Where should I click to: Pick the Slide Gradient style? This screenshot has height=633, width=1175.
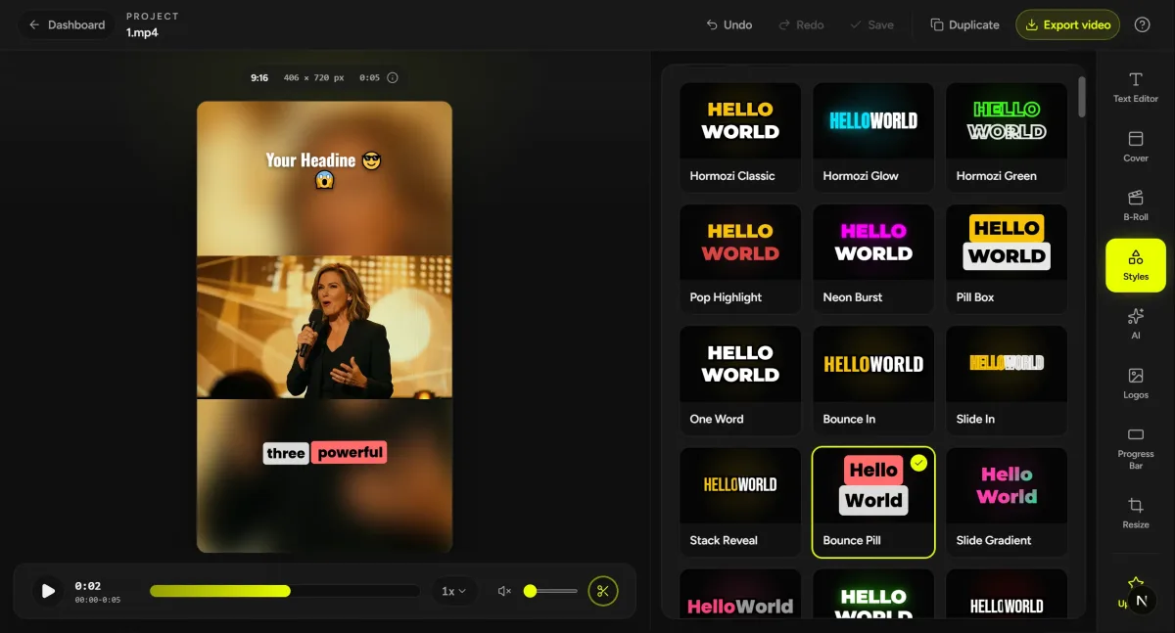click(x=1007, y=501)
